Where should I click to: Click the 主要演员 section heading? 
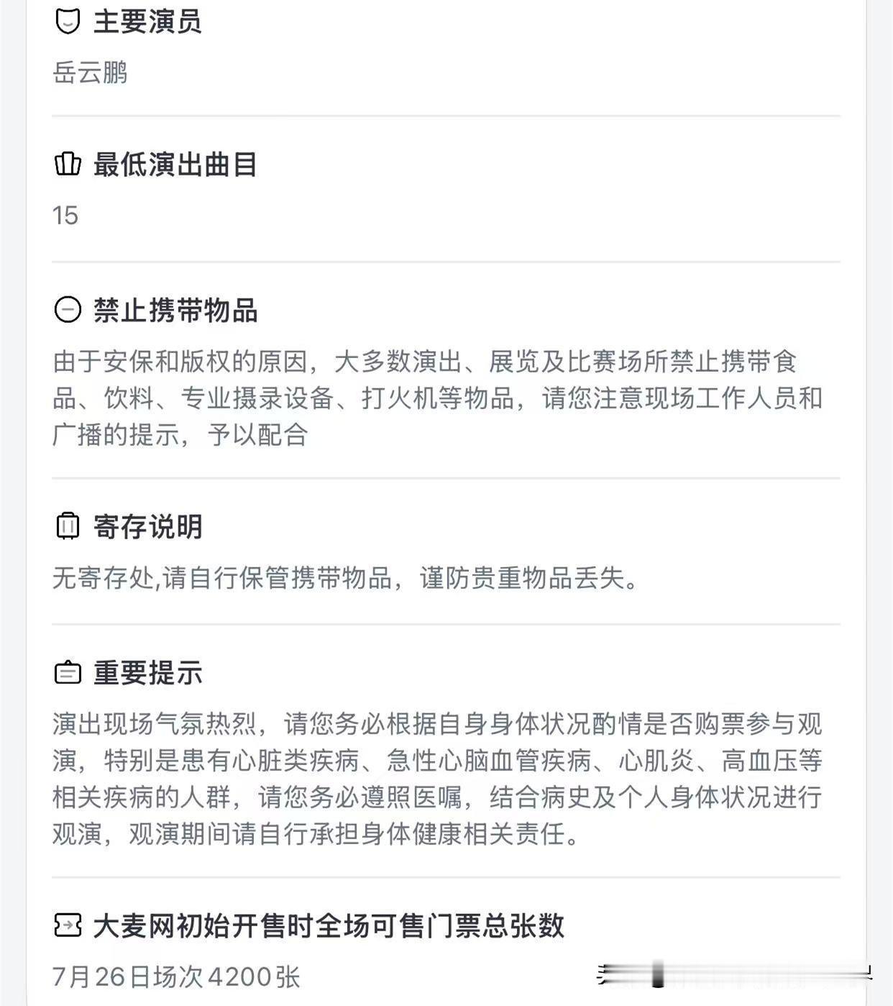pos(147,22)
